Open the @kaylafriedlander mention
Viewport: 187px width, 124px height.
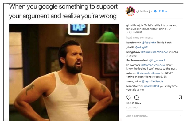coord(153,81)
